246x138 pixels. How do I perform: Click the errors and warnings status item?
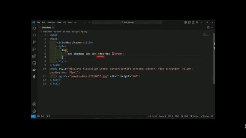coord(40,116)
